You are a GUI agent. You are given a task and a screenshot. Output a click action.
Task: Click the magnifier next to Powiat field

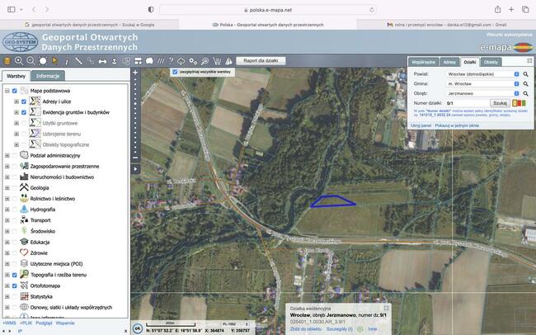click(525, 74)
